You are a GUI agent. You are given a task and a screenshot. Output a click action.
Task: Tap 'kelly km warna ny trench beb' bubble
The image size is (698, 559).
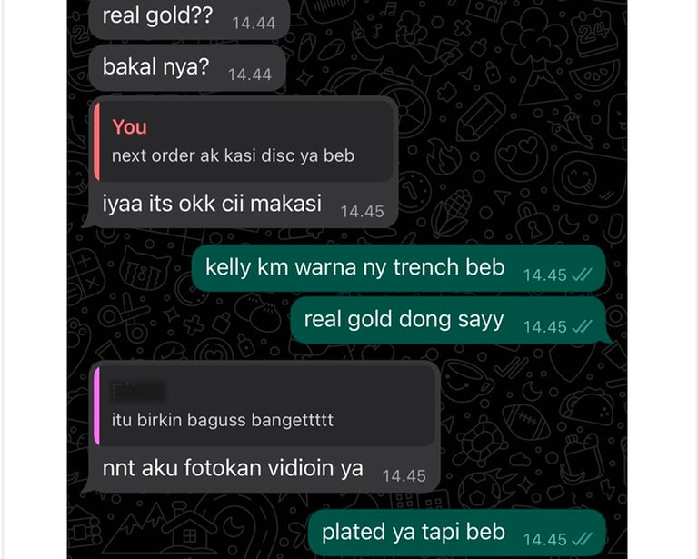pyautogui.click(x=398, y=268)
